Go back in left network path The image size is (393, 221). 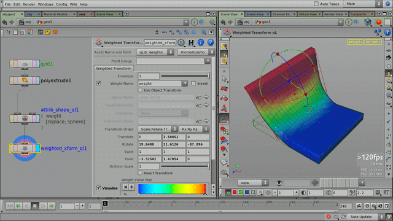[4, 22]
